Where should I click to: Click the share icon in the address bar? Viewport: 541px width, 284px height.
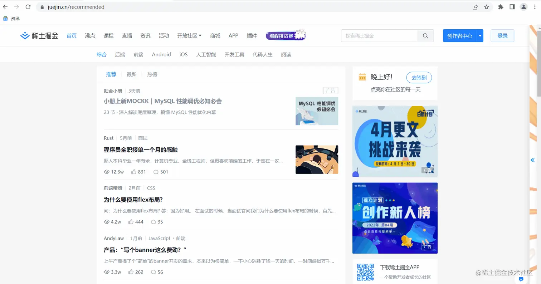click(x=475, y=7)
